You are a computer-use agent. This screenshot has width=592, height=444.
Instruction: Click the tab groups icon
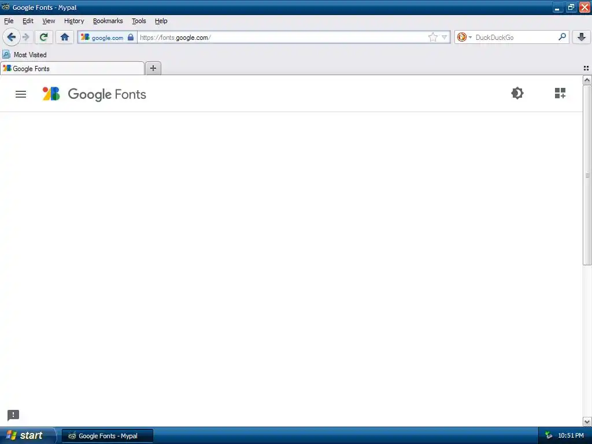[x=586, y=68]
